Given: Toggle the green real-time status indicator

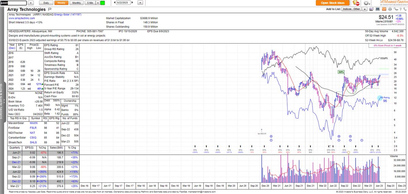Looking at the screenshot, I should coord(103,3).
